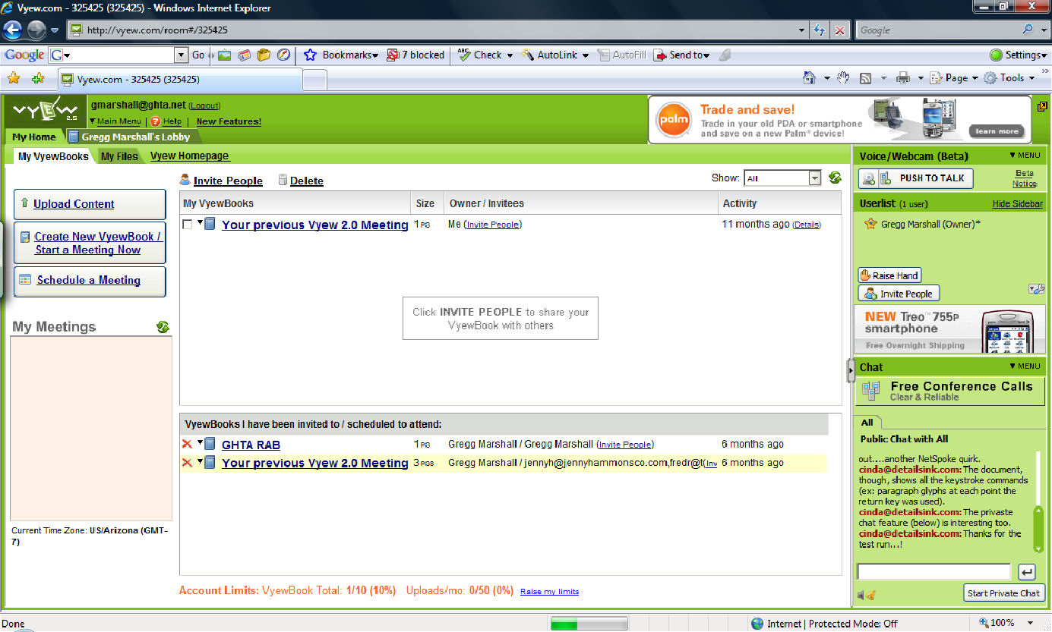Collapse sidebar with the divider arrow
Image resolution: width=1052 pixels, height=632 pixels.
[x=851, y=370]
